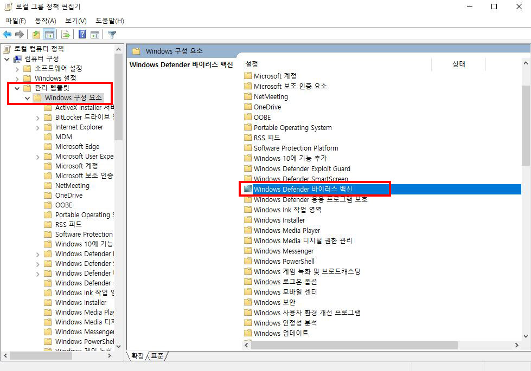Open the 보기(V) menu
This screenshot has height=371, width=531.
[x=76, y=21]
